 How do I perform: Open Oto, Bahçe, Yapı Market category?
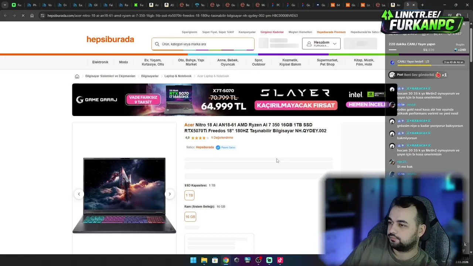[x=191, y=62]
